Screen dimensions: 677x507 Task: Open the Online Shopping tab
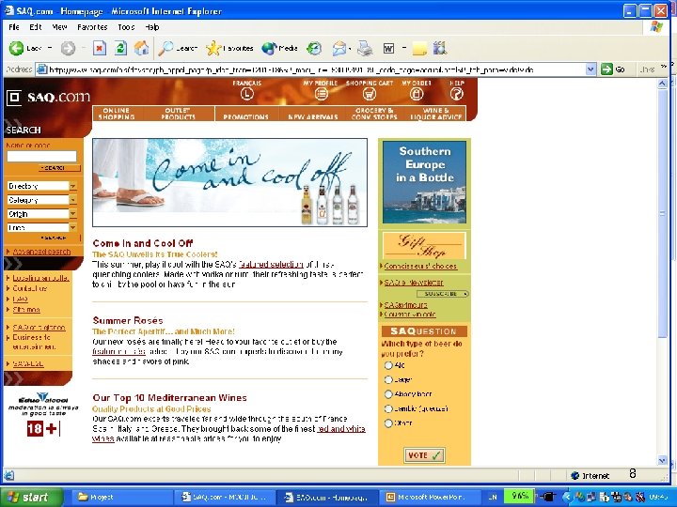(x=117, y=114)
